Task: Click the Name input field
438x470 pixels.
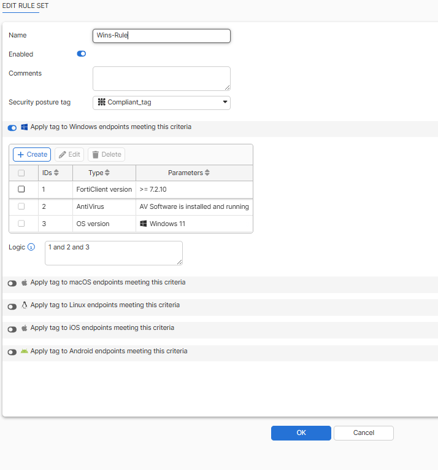Action: (x=161, y=36)
